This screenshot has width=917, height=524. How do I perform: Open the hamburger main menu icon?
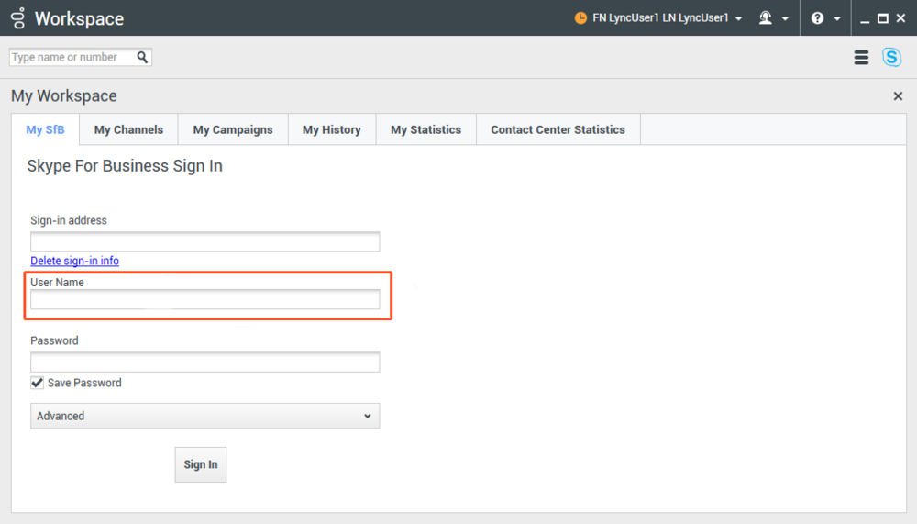tap(861, 58)
